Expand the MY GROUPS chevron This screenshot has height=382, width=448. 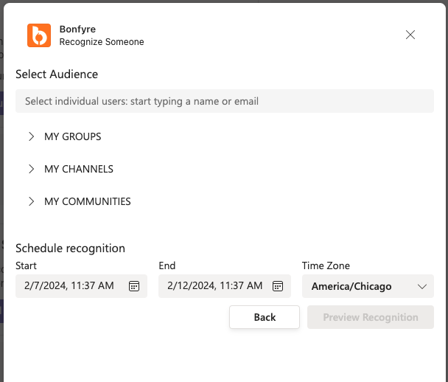point(32,136)
